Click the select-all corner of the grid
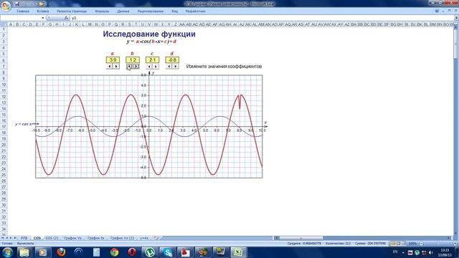The image size is (459, 258). coord(4,24)
